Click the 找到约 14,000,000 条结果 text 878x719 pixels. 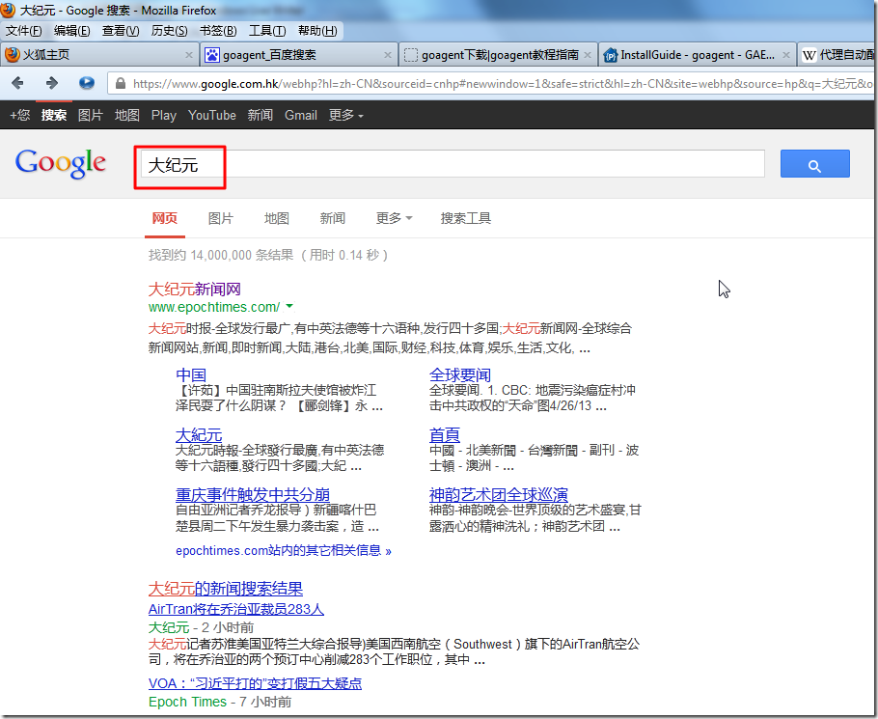(221, 256)
